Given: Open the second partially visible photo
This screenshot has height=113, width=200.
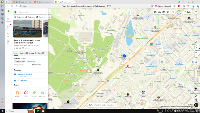Looking at the screenshot, I should coord(46,29).
